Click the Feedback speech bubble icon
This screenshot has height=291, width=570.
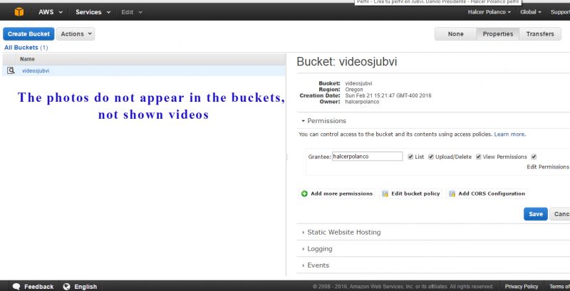point(16,286)
